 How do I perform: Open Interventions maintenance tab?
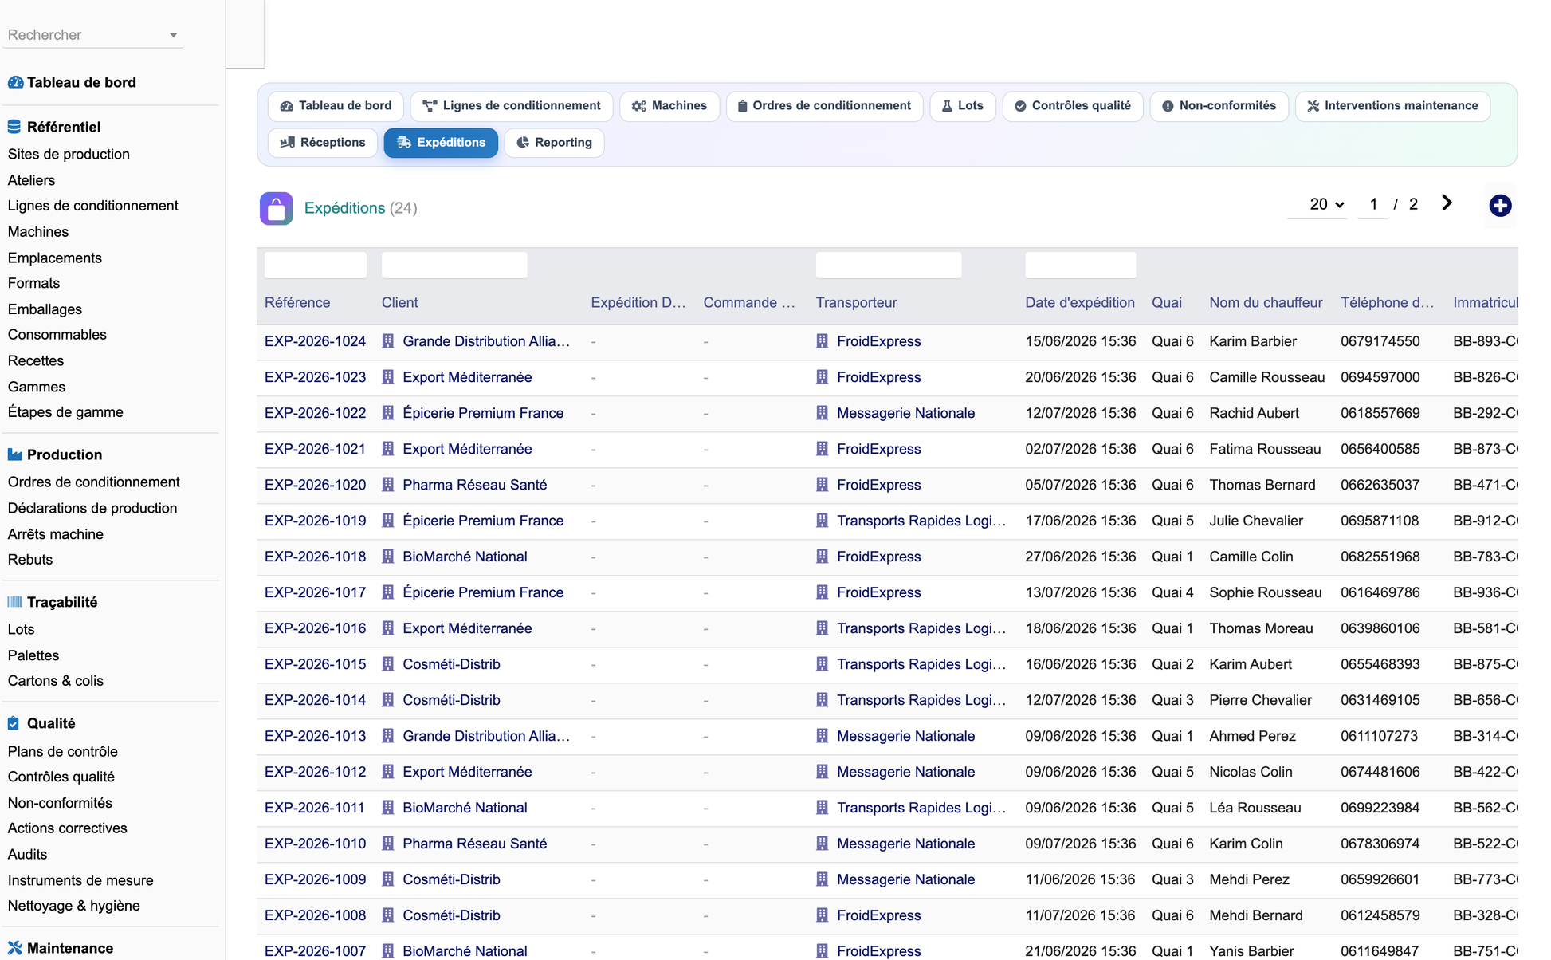coord(1392,106)
